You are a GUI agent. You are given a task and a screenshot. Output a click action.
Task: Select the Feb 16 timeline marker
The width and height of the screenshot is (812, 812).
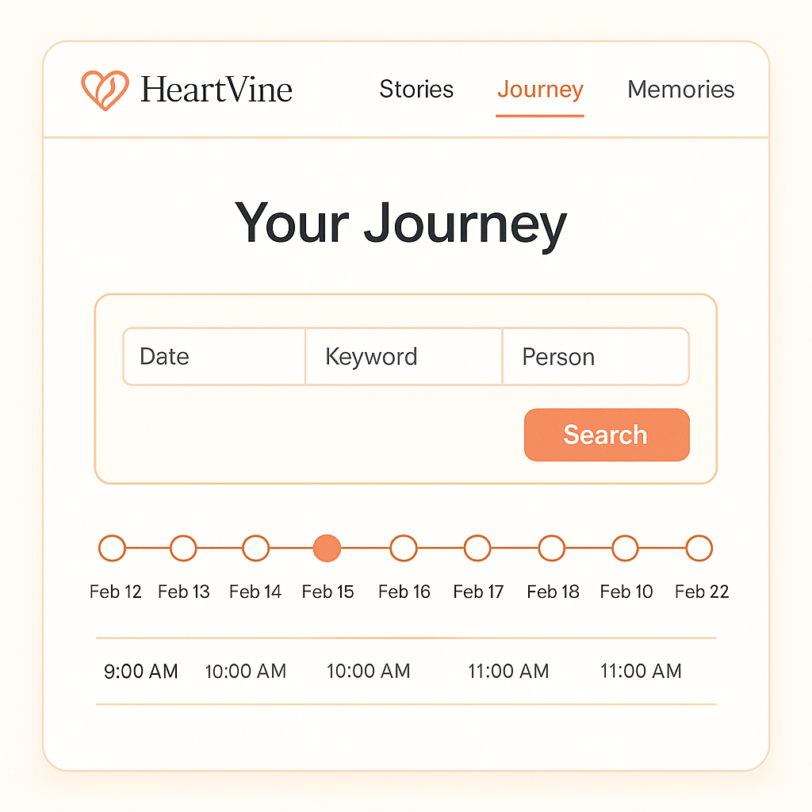404,547
